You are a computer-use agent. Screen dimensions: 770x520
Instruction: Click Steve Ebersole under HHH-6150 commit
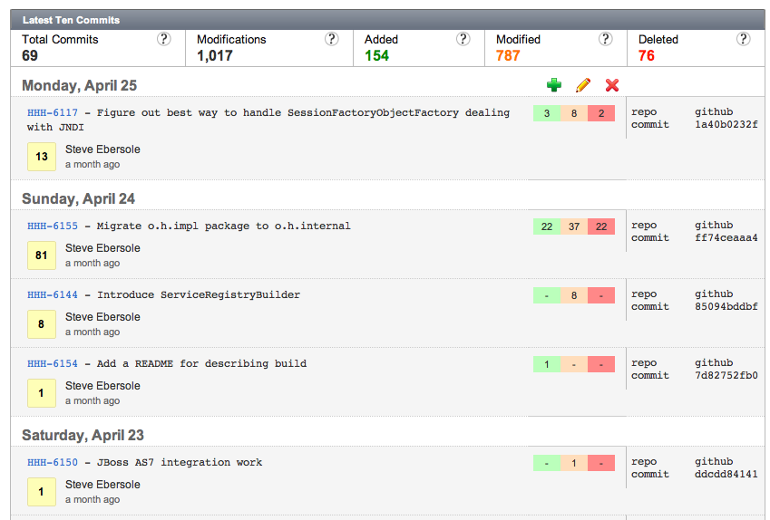pyautogui.click(x=102, y=484)
